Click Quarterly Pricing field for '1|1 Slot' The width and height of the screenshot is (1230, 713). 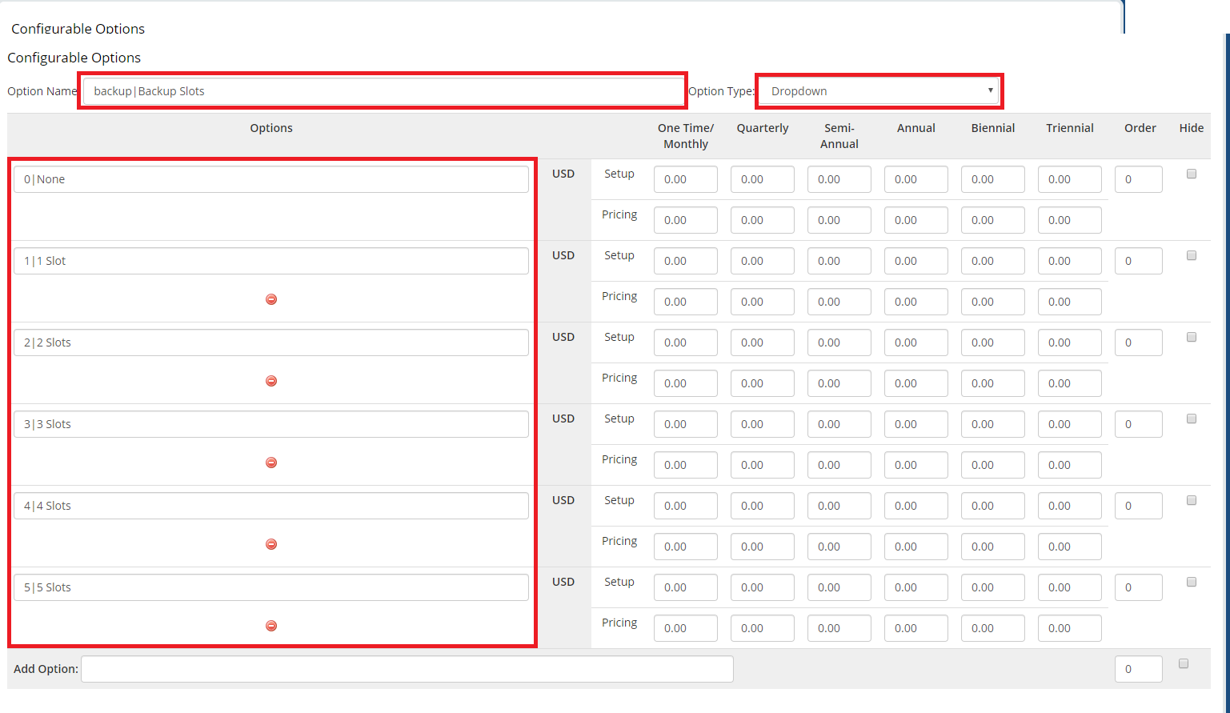[x=763, y=302]
